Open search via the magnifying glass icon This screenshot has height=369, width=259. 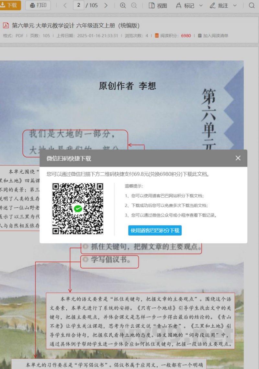click(252, 6)
